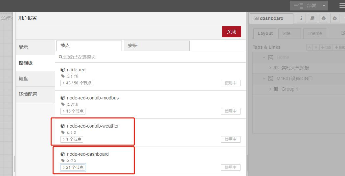Expand the 1 个节点 list
The height and width of the screenshot is (176, 345).
point(72,139)
